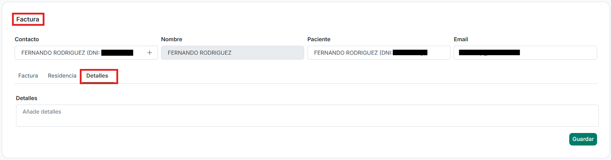Switch to the Residencia tab
Viewport: 611px width, 160px height.
[62, 76]
